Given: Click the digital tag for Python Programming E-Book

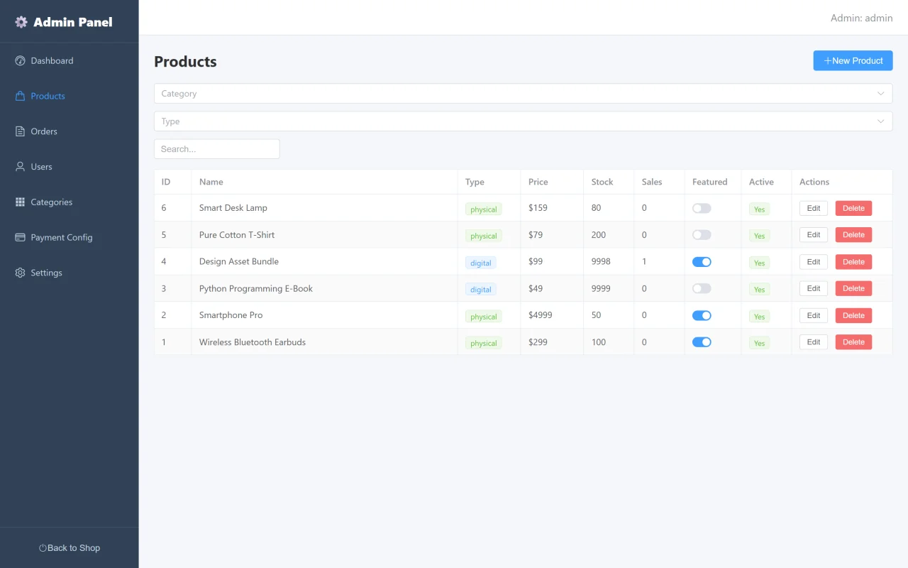Looking at the screenshot, I should click(x=481, y=289).
